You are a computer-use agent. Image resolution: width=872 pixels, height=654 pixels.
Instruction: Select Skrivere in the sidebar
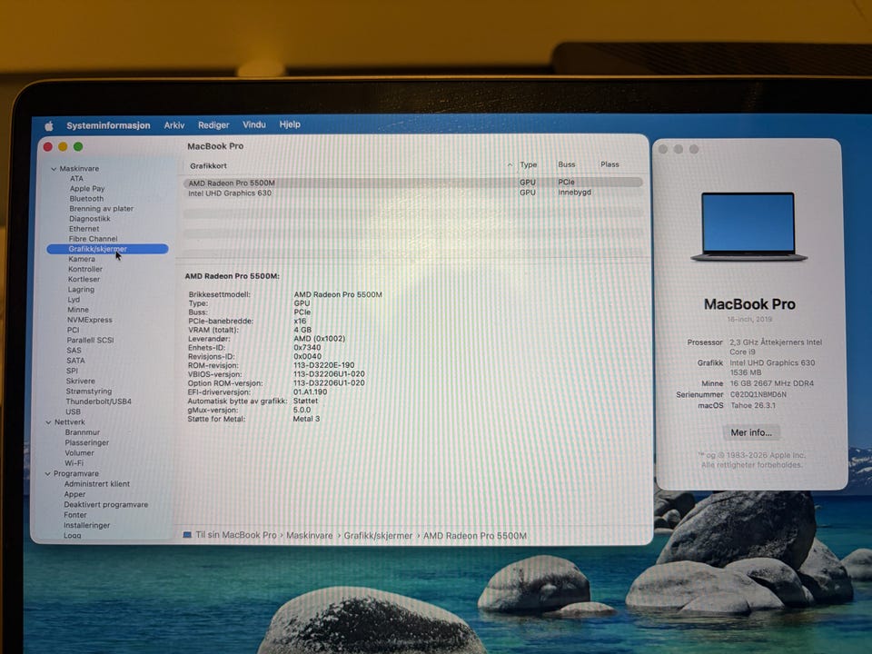click(x=81, y=381)
